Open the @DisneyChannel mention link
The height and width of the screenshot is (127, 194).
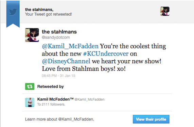[66, 61]
